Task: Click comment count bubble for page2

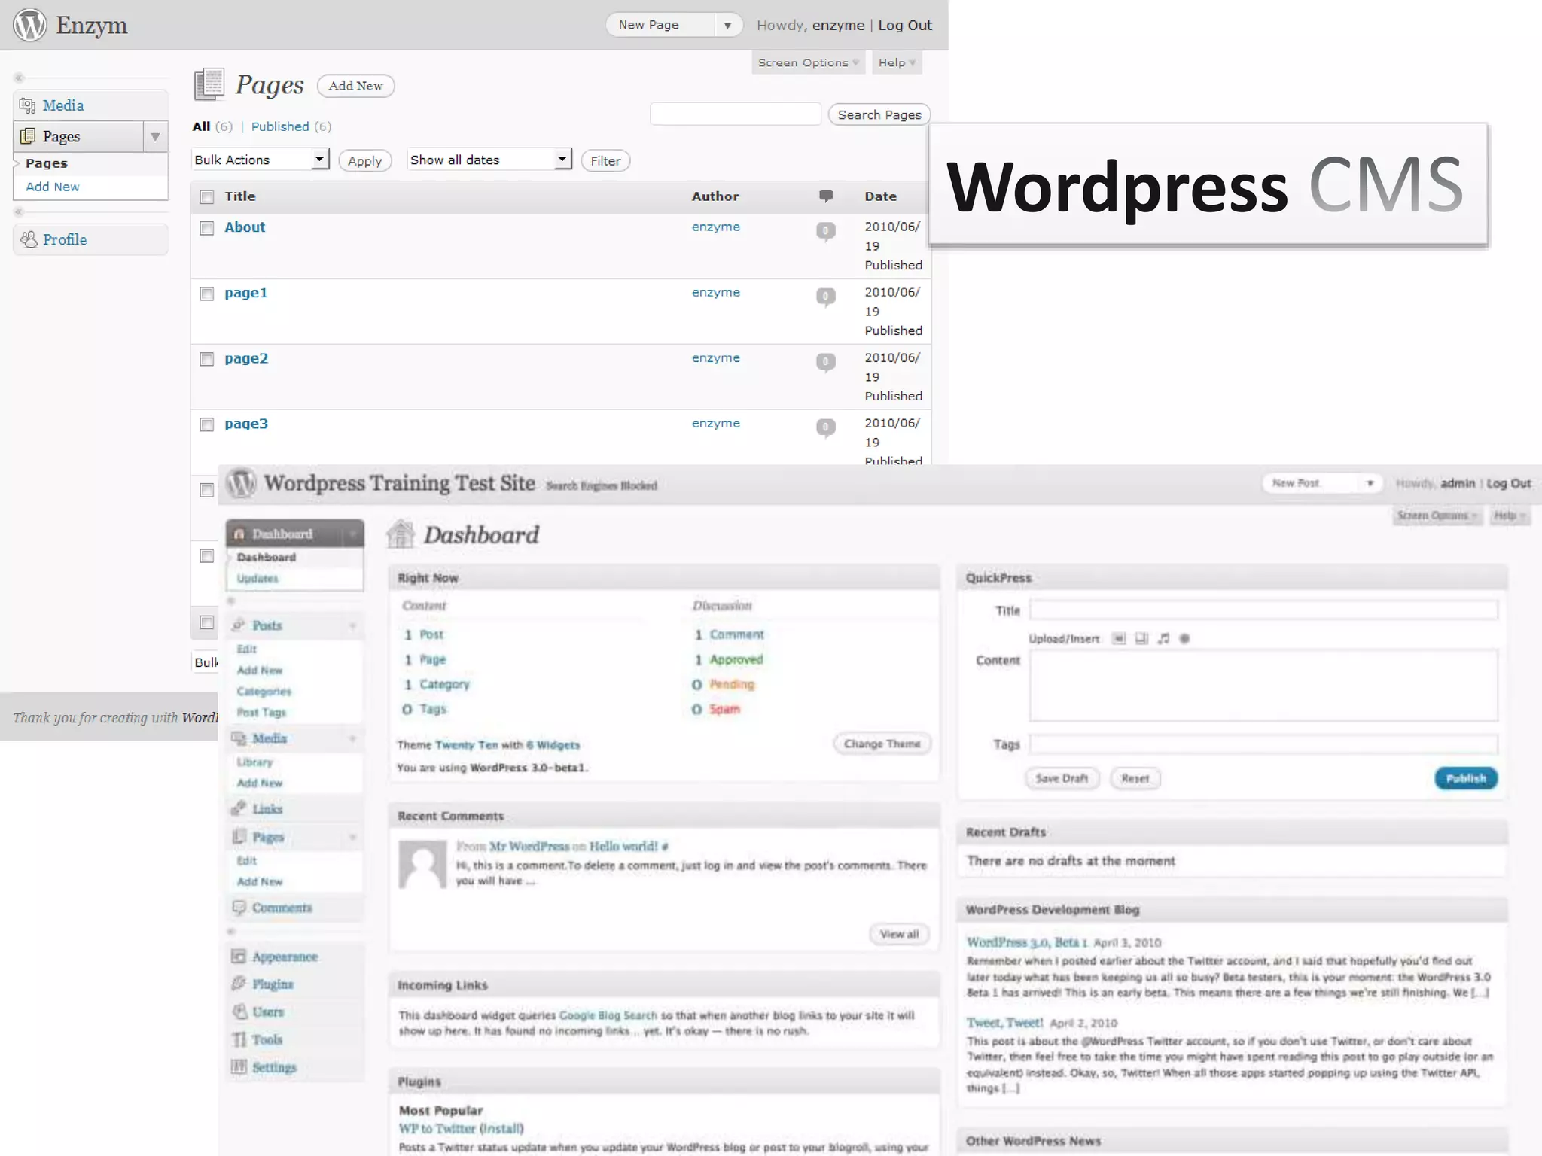Action: coord(825,361)
